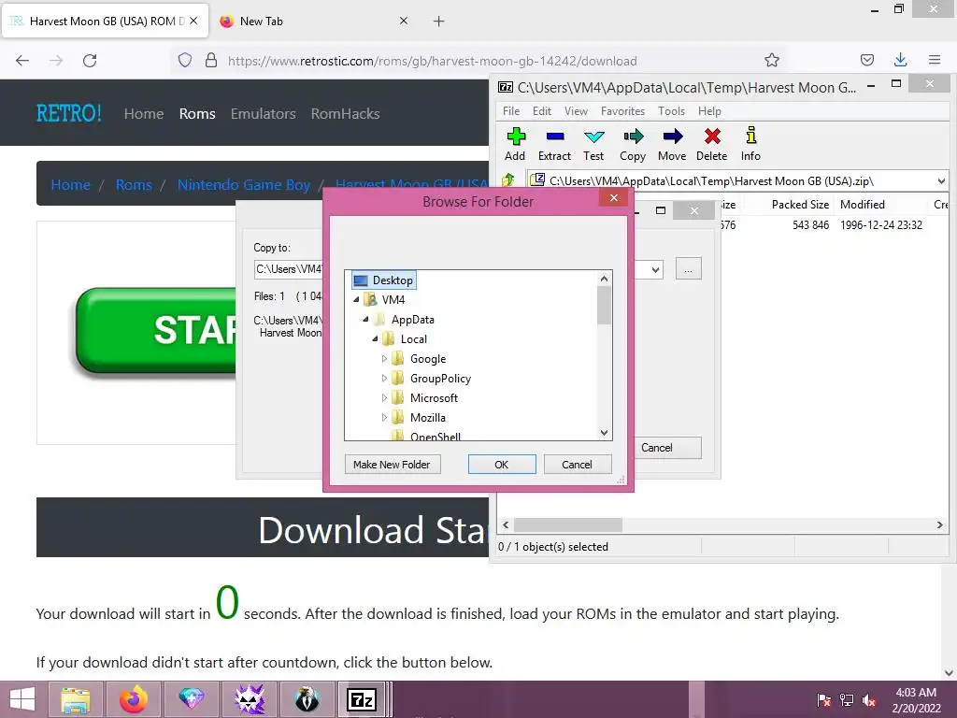
Task: Click the RETRO! site logo
Action: [x=69, y=113]
